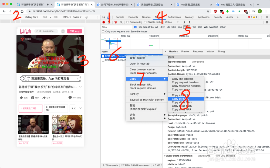The height and width of the screenshot is (168, 270).
Task: Select the Img filter type
Action: (x=180, y=27)
